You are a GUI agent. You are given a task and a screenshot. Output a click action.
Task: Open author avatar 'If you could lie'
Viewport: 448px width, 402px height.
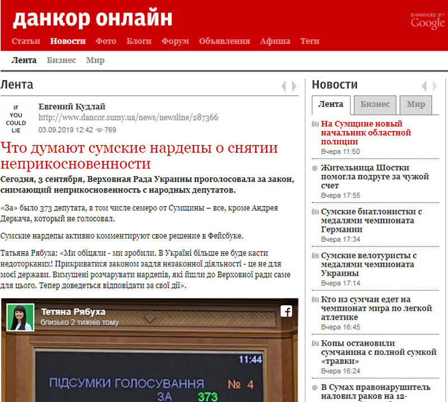pyautogui.click(x=16, y=119)
